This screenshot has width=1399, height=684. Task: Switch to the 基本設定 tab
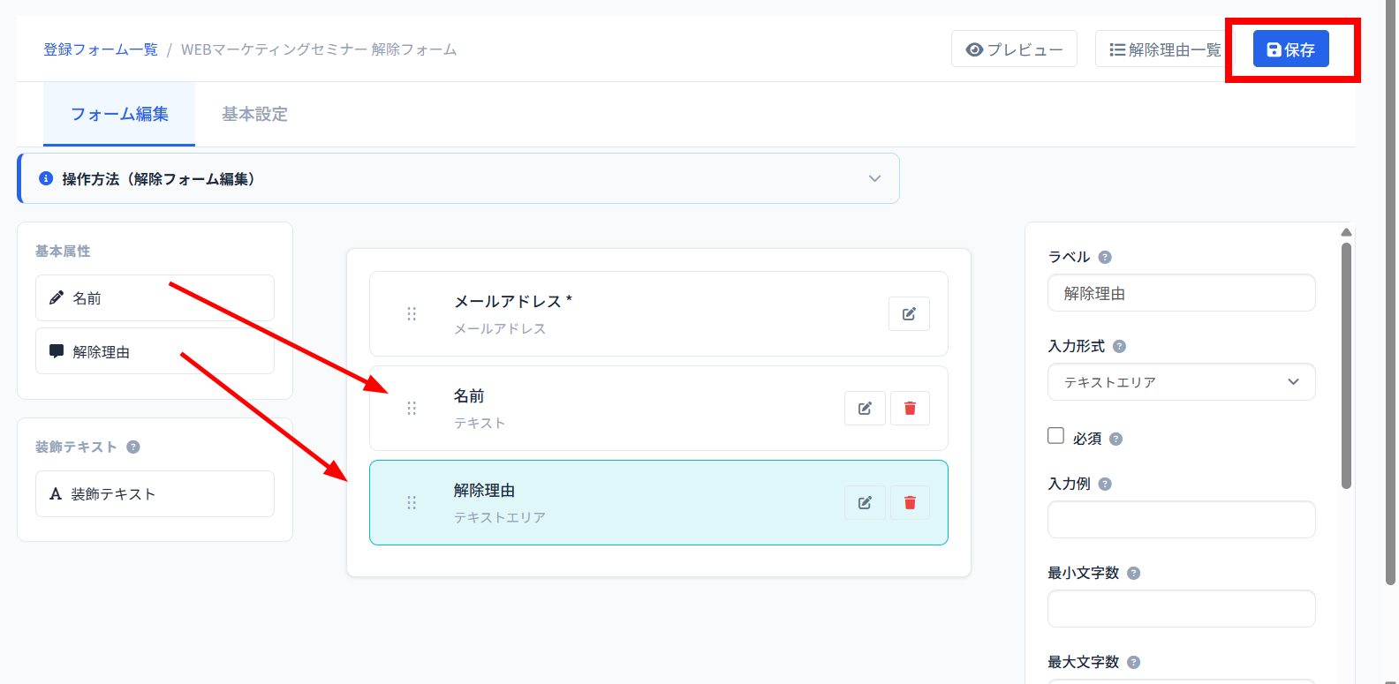click(254, 115)
